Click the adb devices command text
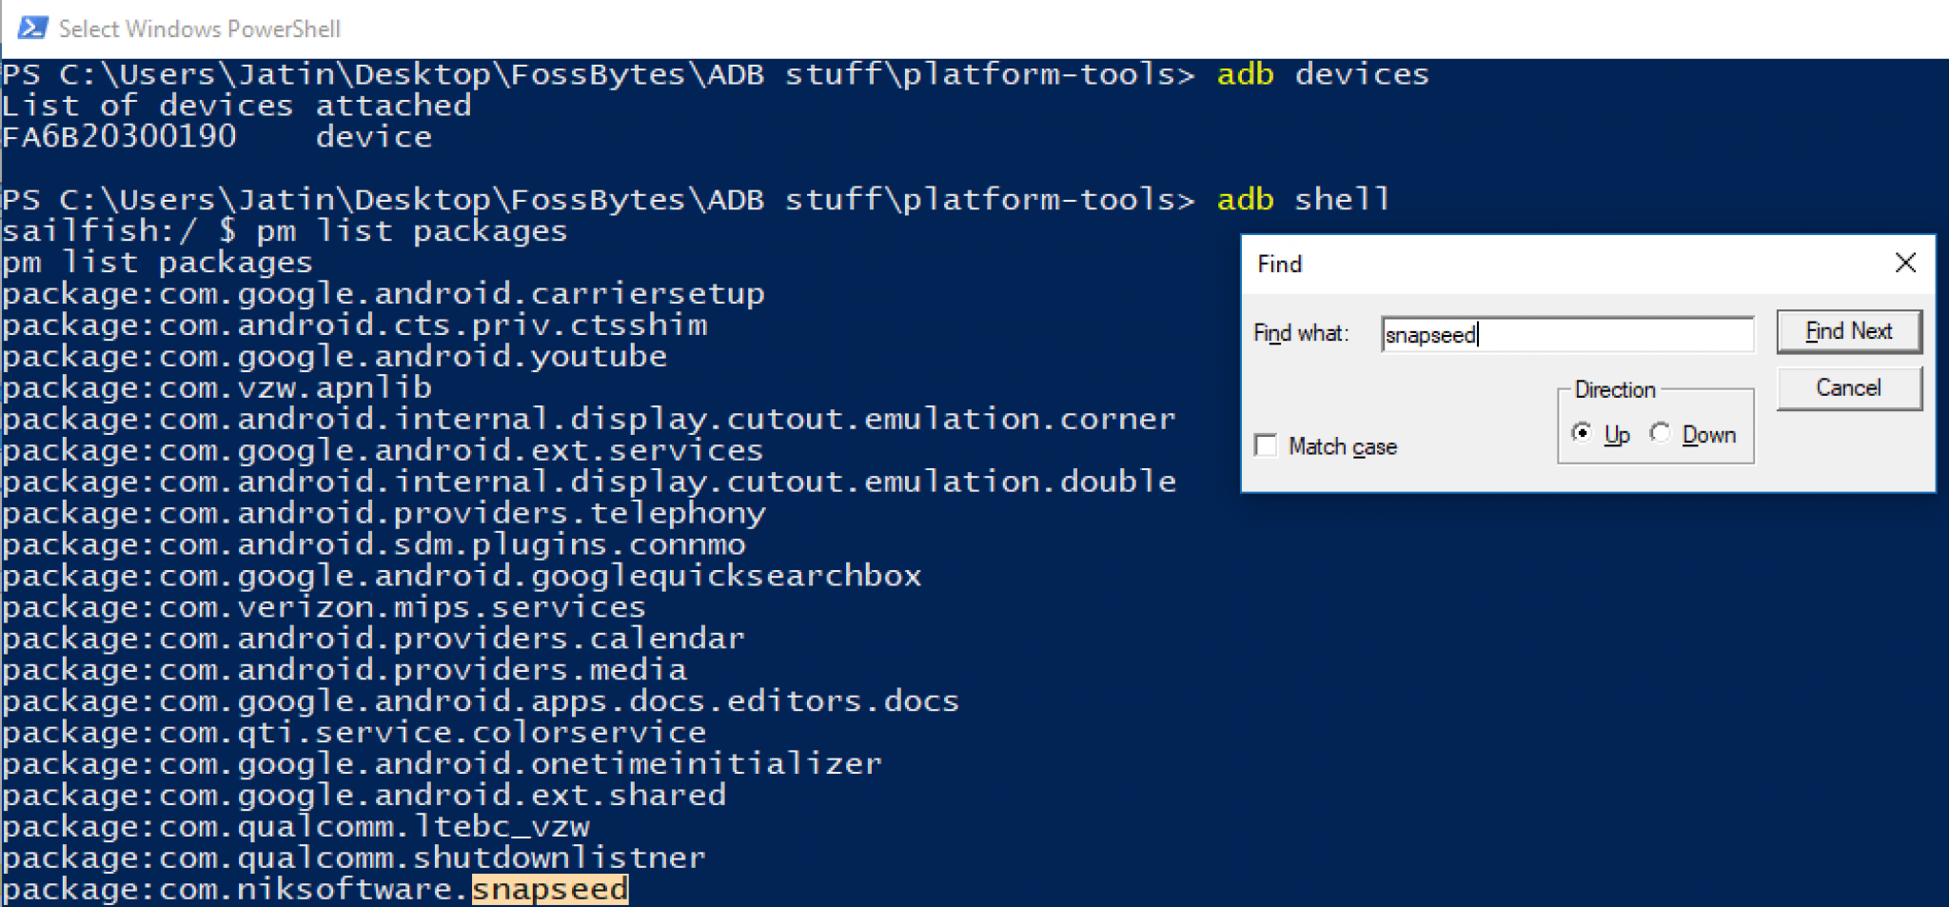 pyautogui.click(x=1322, y=74)
